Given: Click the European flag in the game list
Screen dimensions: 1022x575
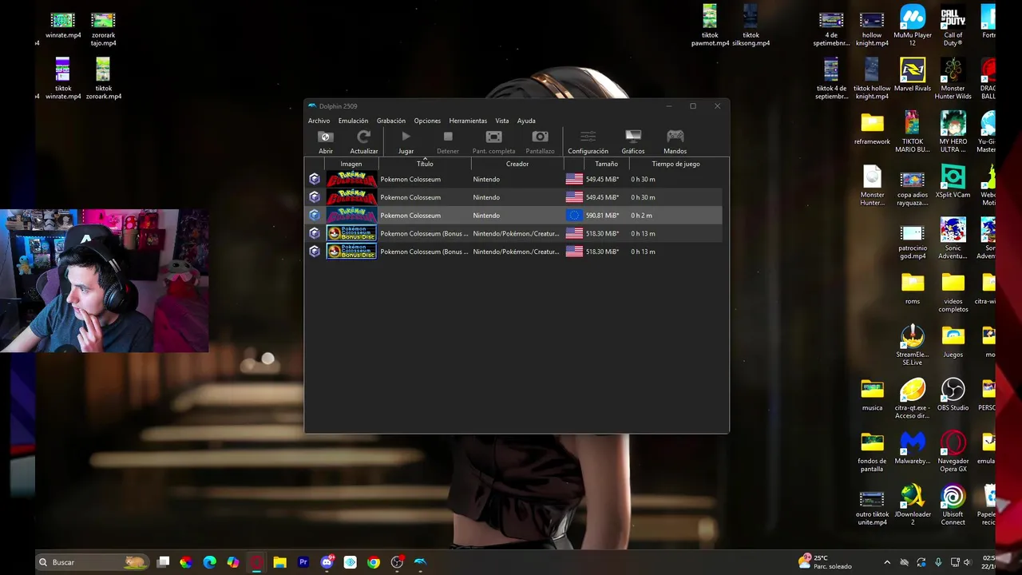Looking at the screenshot, I should pyautogui.click(x=574, y=215).
